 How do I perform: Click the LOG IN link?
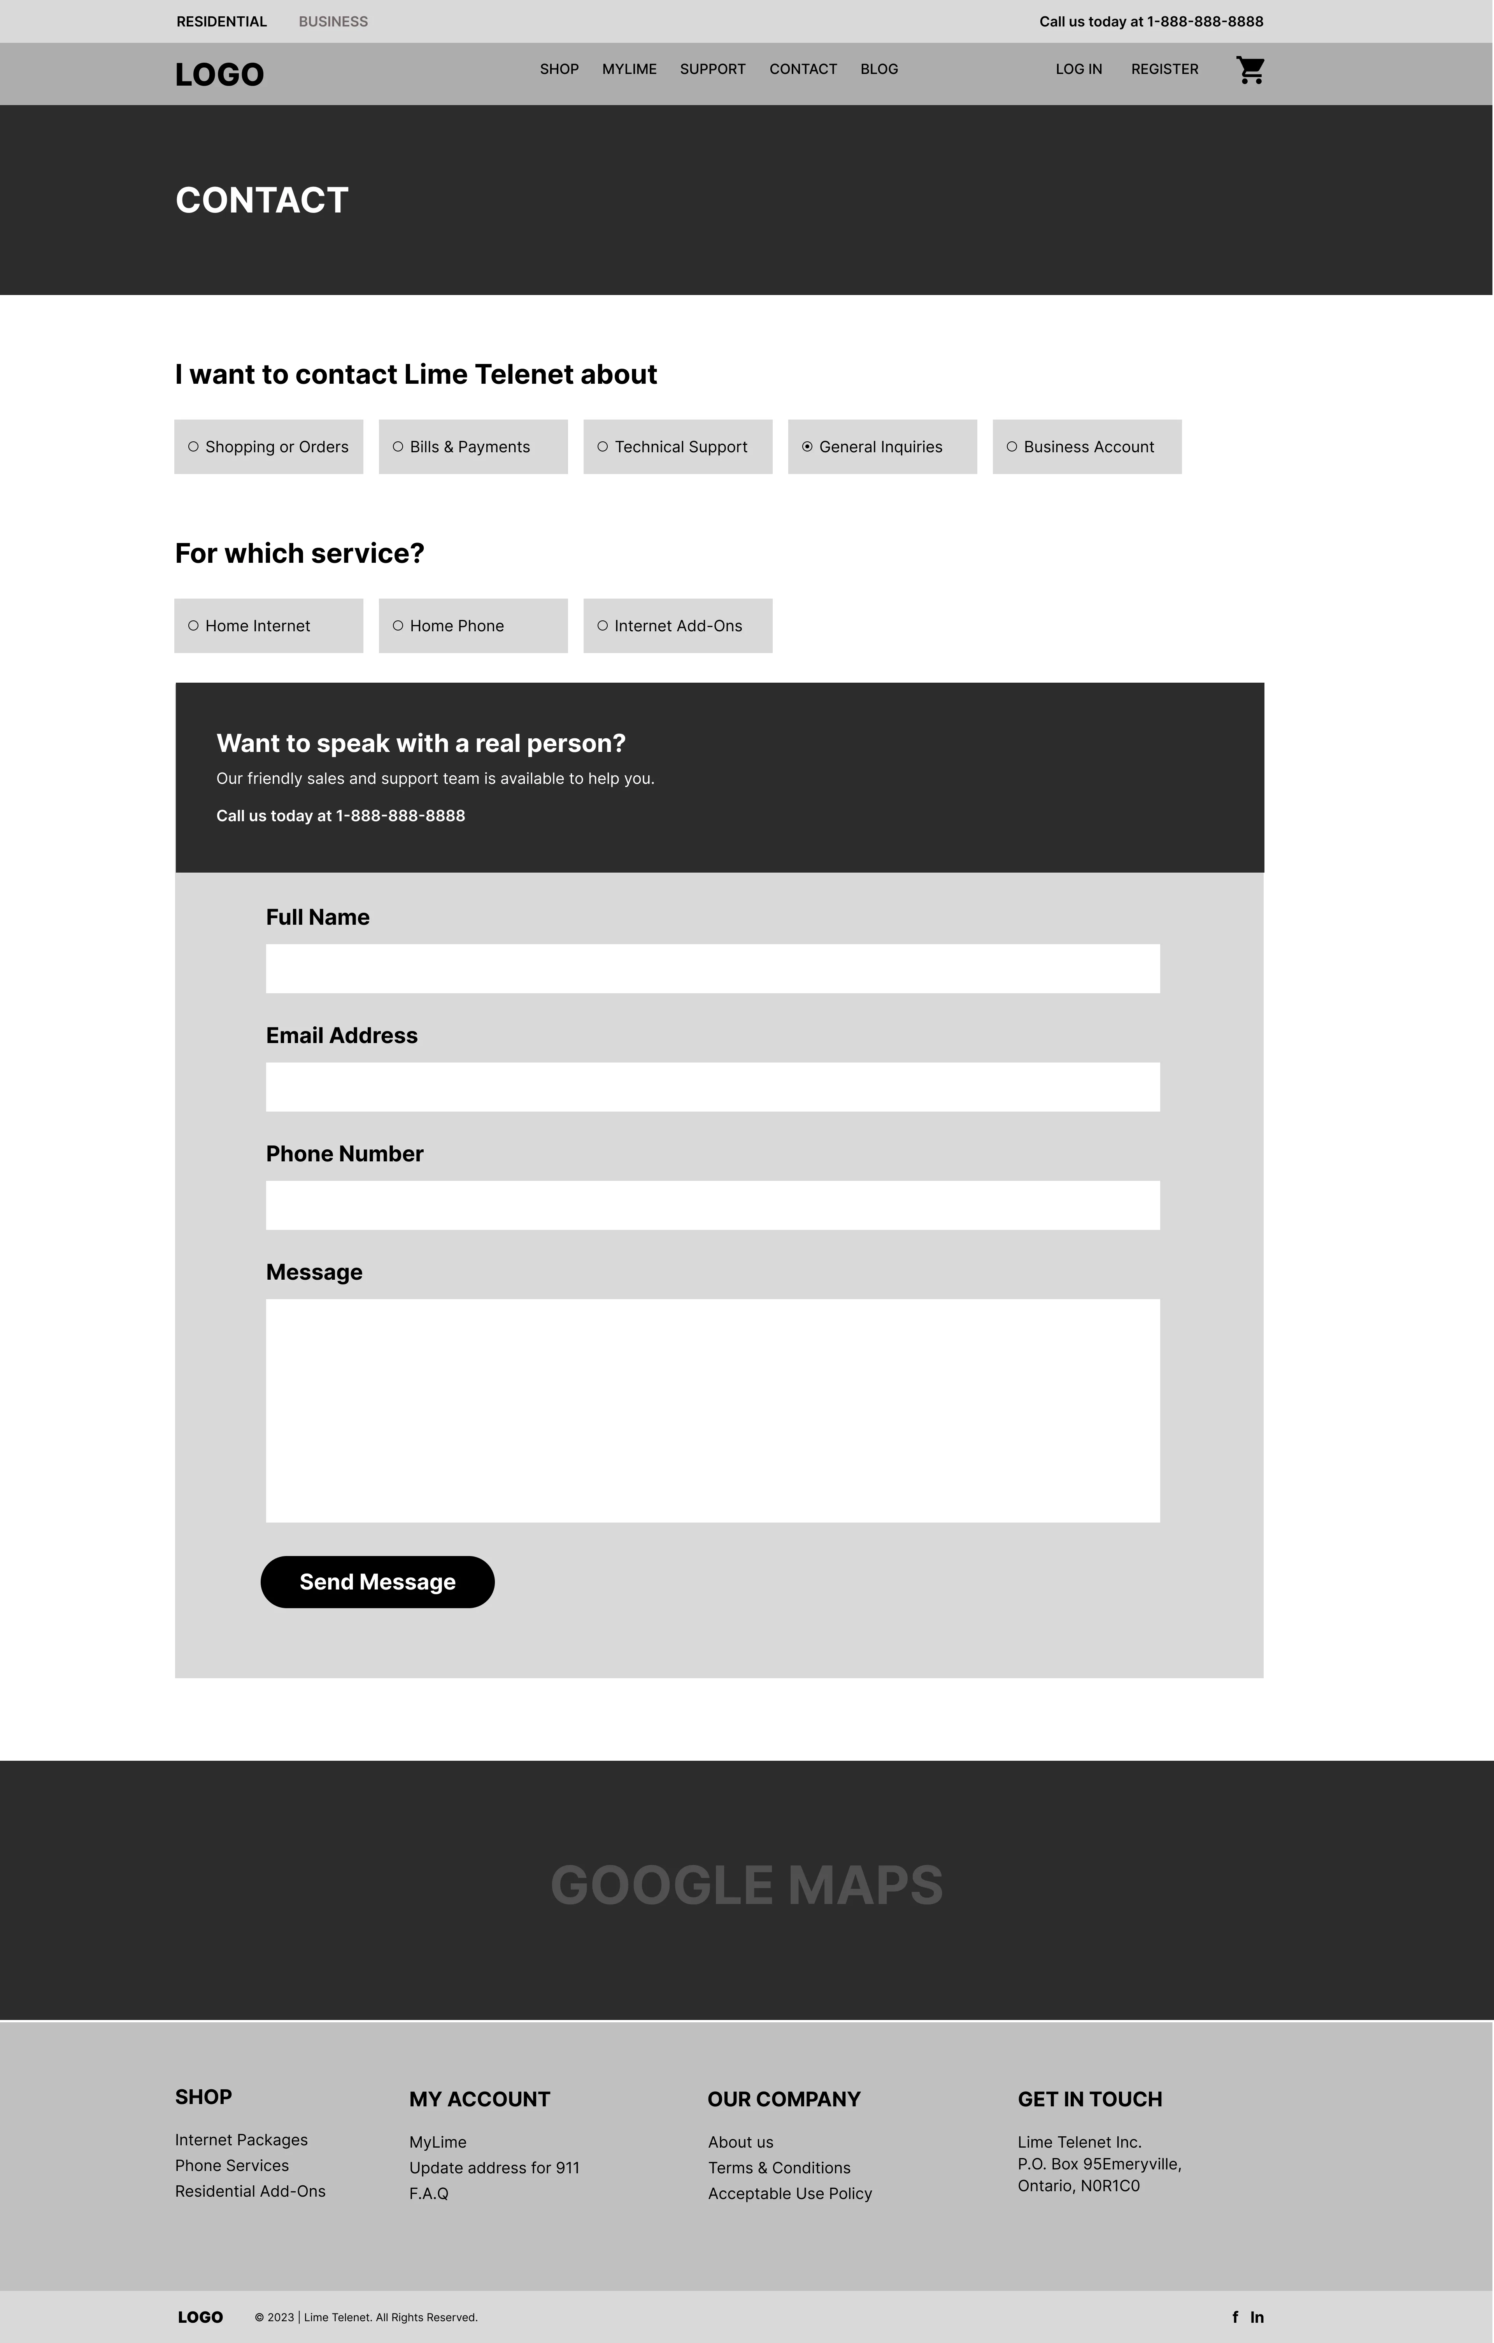[x=1077, y=68]
